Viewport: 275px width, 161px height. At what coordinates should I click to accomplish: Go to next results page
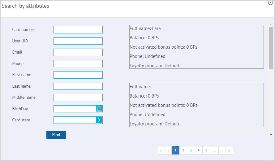coord(222,150)
